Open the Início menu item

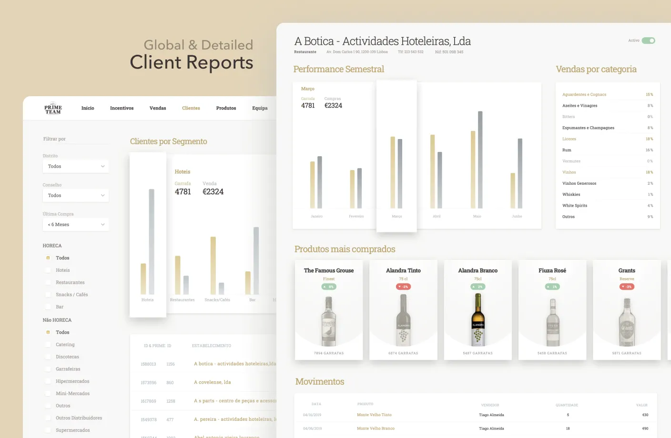tap(88, 108)
